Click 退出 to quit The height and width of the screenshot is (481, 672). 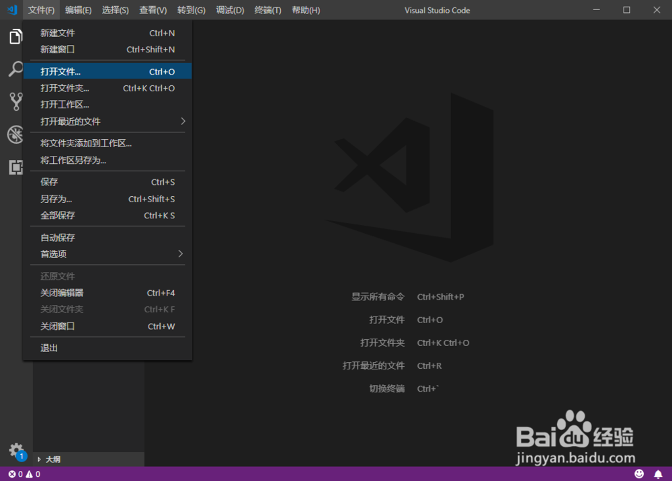[108, 348]
